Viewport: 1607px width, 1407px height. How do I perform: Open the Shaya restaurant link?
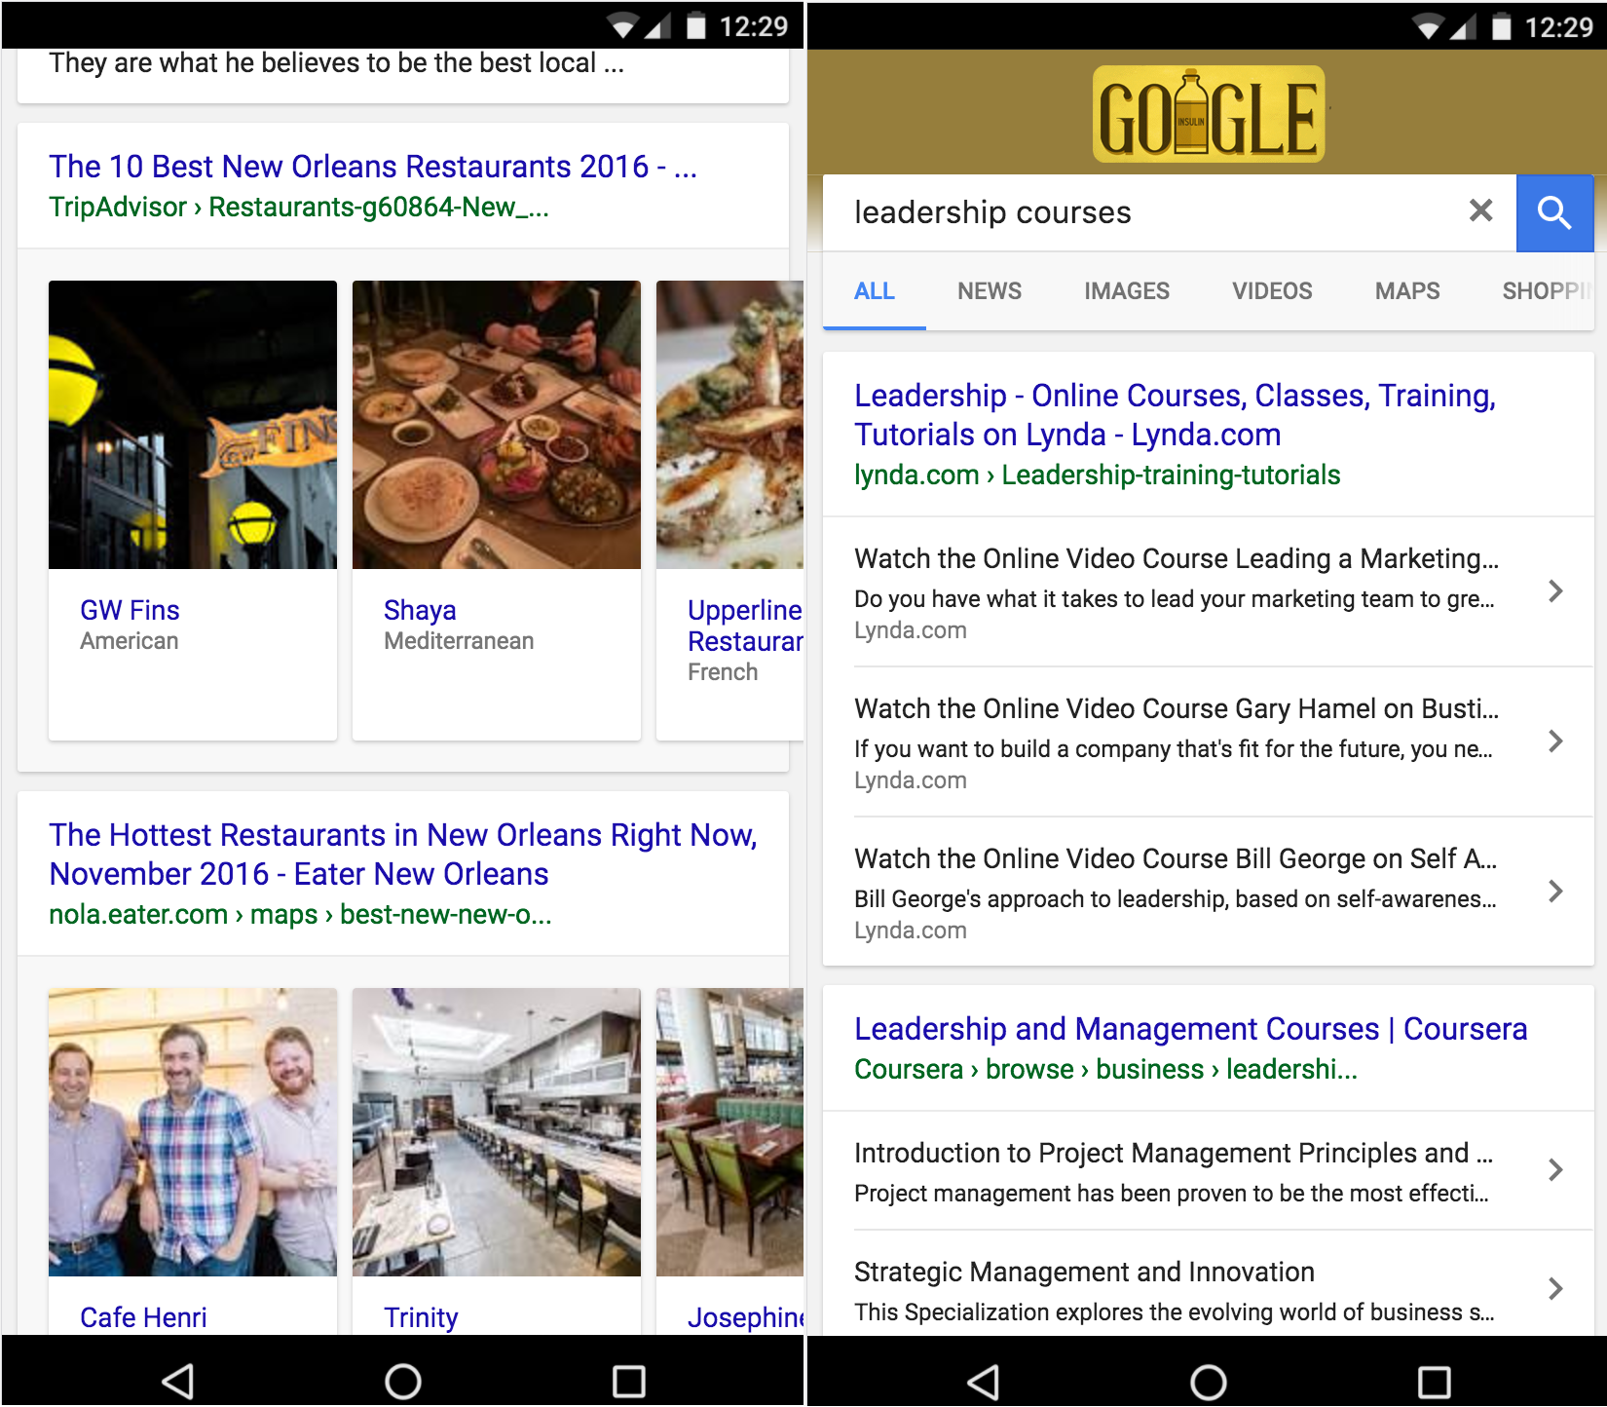(420, 610)
